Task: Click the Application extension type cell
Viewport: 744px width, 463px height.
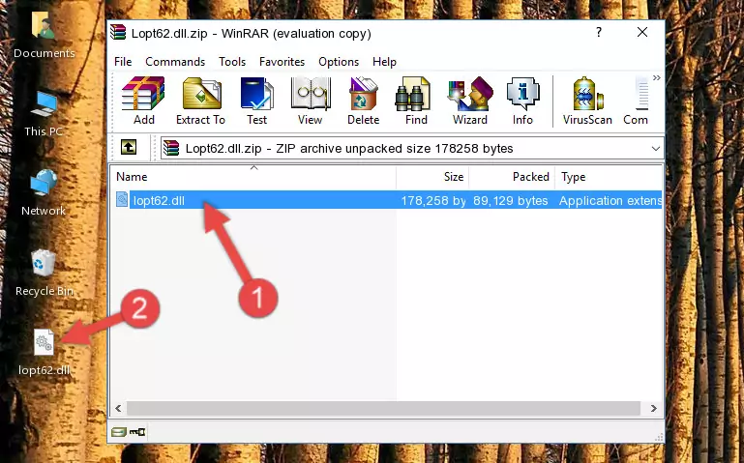Action: 610,201
